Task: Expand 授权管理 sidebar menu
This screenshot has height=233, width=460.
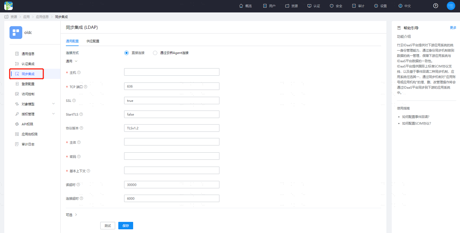Action: 54,114
